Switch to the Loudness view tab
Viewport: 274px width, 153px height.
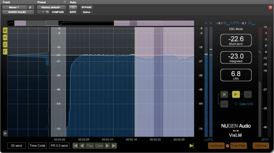click(x=216, y=146)
